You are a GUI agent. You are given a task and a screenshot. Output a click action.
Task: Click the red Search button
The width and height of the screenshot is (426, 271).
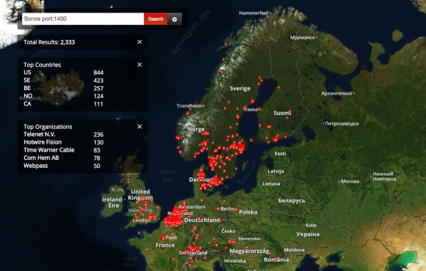[x=155, y=19]
